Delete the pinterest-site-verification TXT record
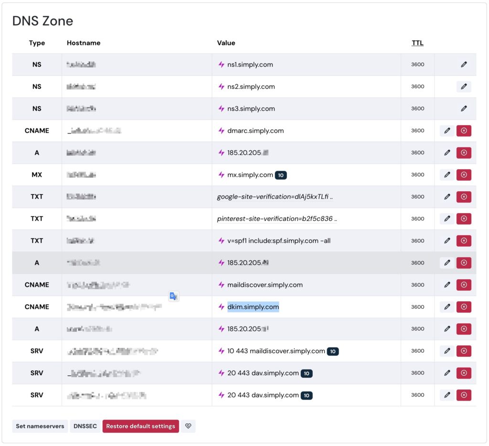This screenshot has width=489, height=446. [464, 219]
